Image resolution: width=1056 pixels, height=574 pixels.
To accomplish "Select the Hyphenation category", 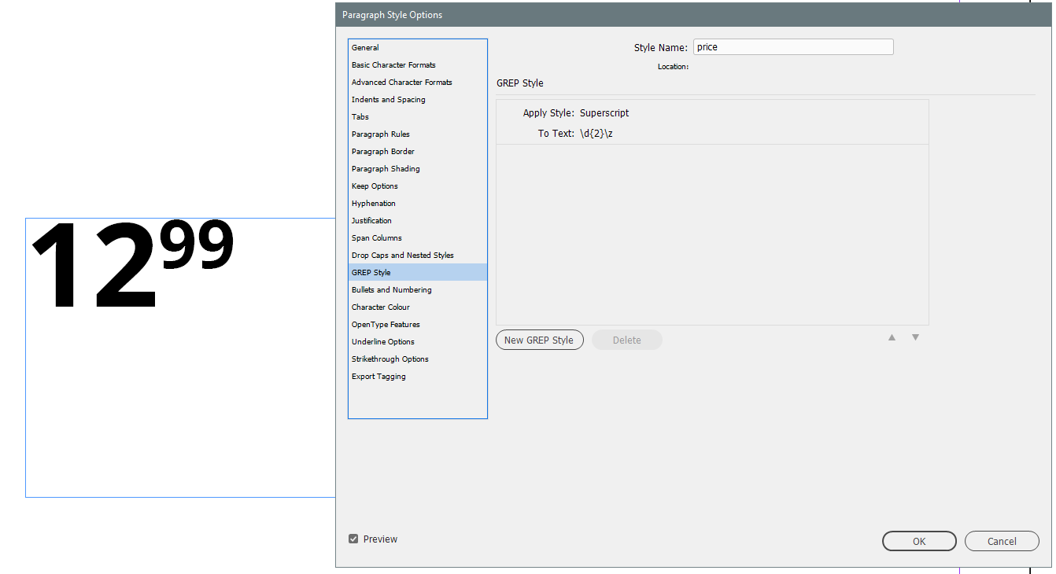I will click(374, 204).
